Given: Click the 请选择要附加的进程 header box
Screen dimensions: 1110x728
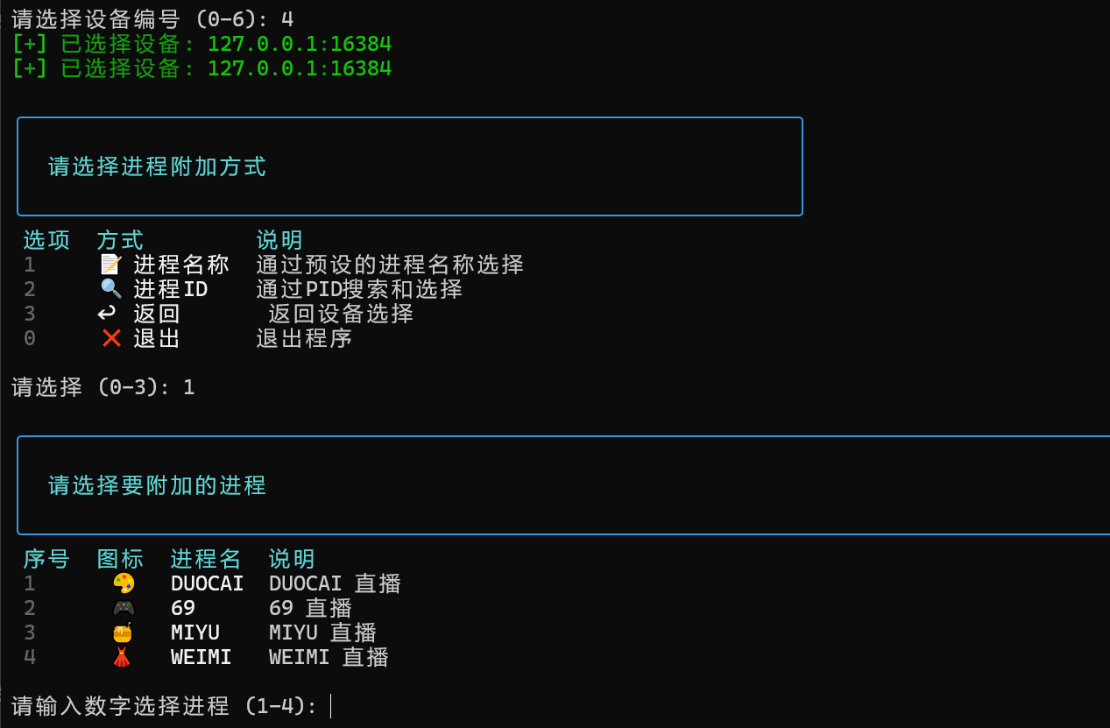Looking at the screenshot, I should pyautogui.click(x=561, y=485).
